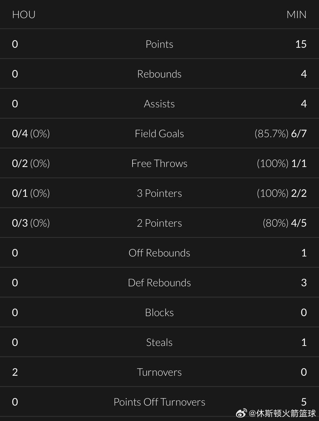Click MIN's 6/7 field goals value
This screenshot has width=319, height=421.
(299, 134)
